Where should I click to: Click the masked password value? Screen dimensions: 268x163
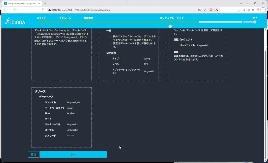pyautogui.click(x=70, y=135)
